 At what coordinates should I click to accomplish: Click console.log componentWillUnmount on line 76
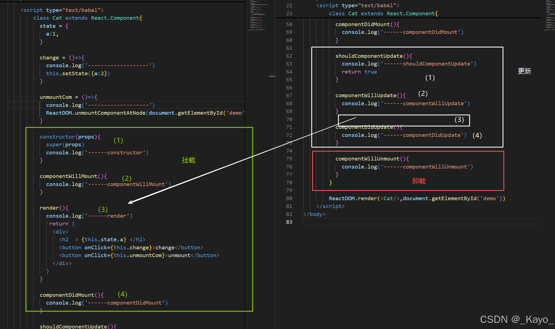[x=407, y=167]
